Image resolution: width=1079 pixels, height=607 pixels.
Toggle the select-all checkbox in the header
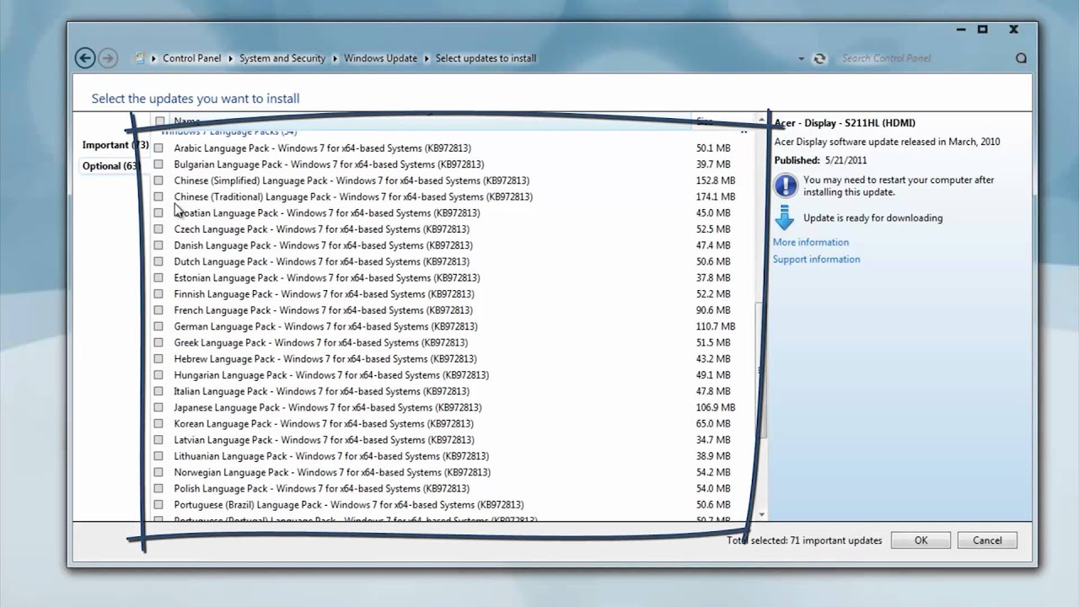point(159,121)
